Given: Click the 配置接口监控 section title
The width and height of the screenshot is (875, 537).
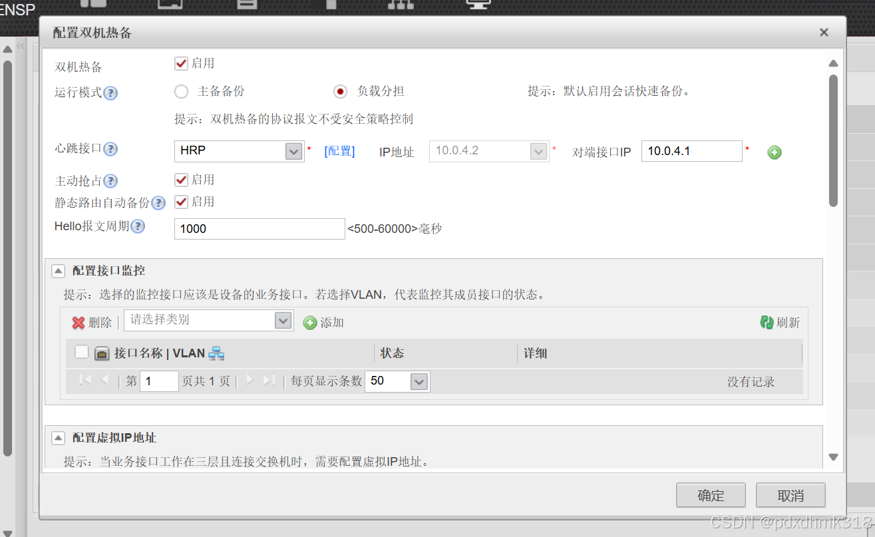Looking at the screenshot, I should (x=108, y=271).
